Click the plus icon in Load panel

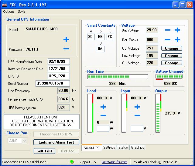[103, 107]
